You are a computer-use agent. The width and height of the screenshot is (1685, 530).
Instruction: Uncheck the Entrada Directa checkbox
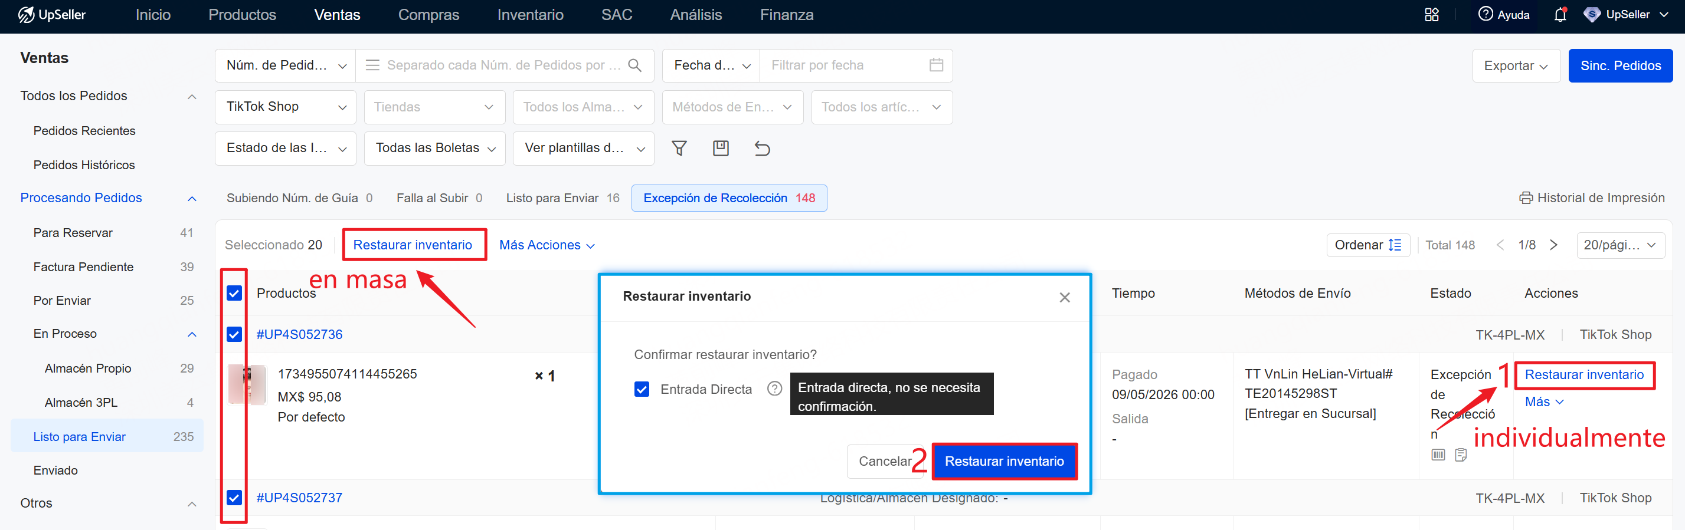pos(642,390)
